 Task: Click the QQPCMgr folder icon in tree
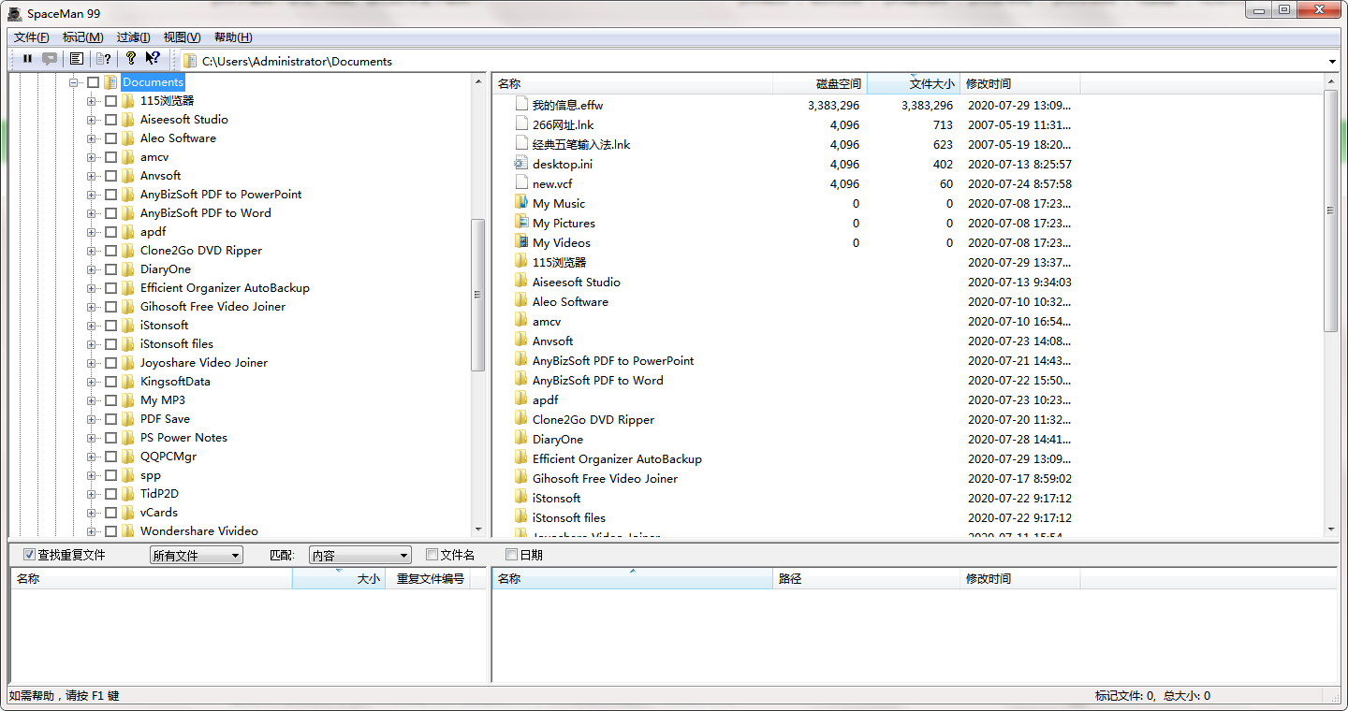128,457
